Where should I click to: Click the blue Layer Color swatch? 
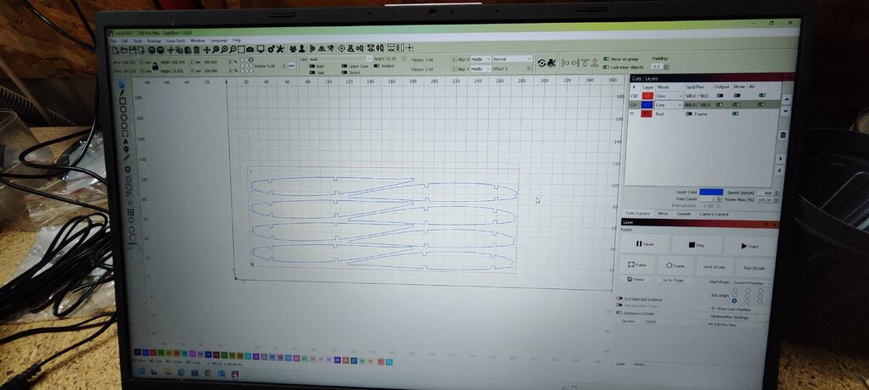click(x=711, y=192)
